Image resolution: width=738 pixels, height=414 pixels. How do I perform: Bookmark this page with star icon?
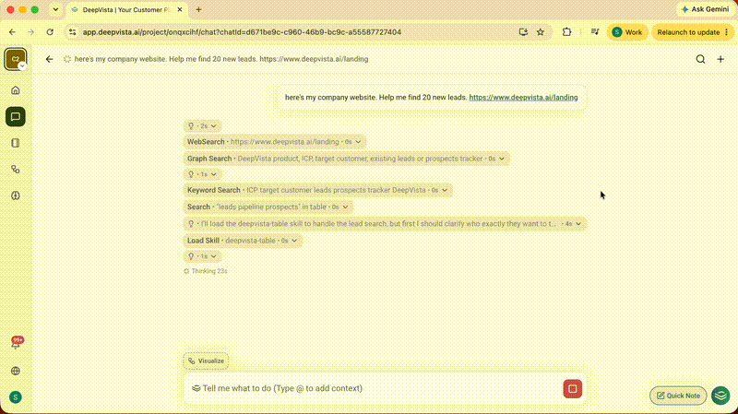[x=541, y=32]
